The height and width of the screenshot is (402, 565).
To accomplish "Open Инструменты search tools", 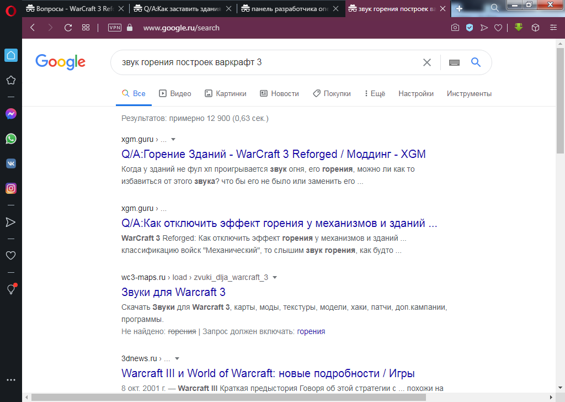I will pyautogui.click(x=469, y=94).
